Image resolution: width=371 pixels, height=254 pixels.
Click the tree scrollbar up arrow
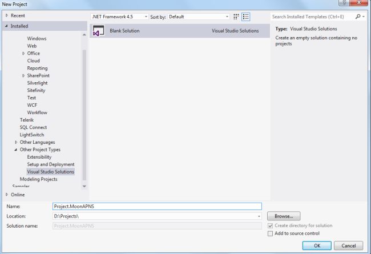84,35
